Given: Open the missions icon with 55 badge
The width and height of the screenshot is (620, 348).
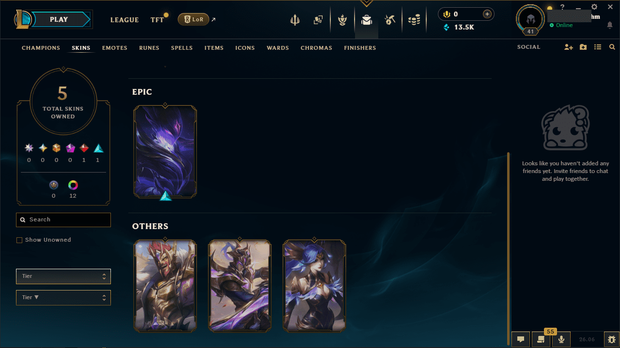Looking at the screenshot, I should pyautogui.click(x=541, y=339).
